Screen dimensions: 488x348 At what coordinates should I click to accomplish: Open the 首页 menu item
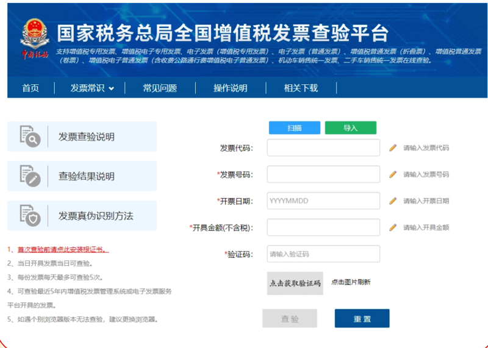pos(30,88)
